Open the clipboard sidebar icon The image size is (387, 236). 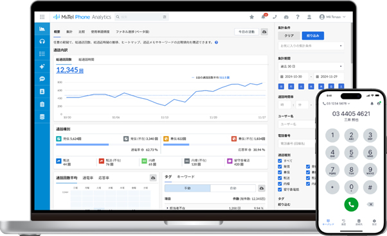42,104
